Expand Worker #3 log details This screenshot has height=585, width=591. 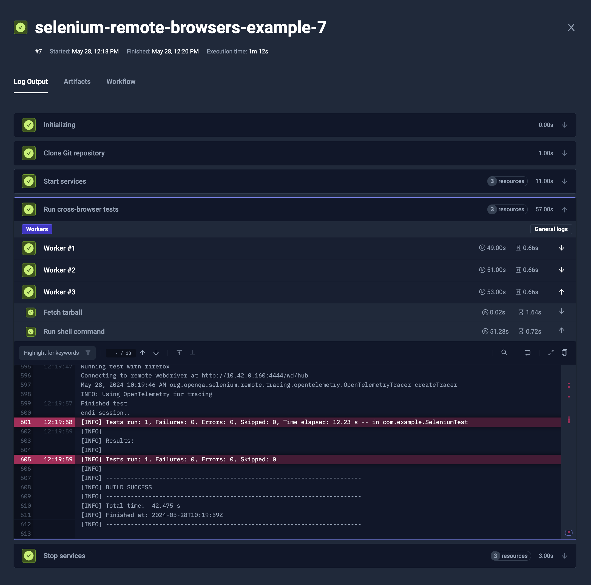coord(561,292)
